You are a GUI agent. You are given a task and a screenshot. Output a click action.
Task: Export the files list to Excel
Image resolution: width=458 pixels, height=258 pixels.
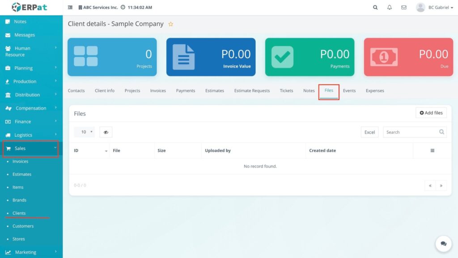[x=369, y=132]
